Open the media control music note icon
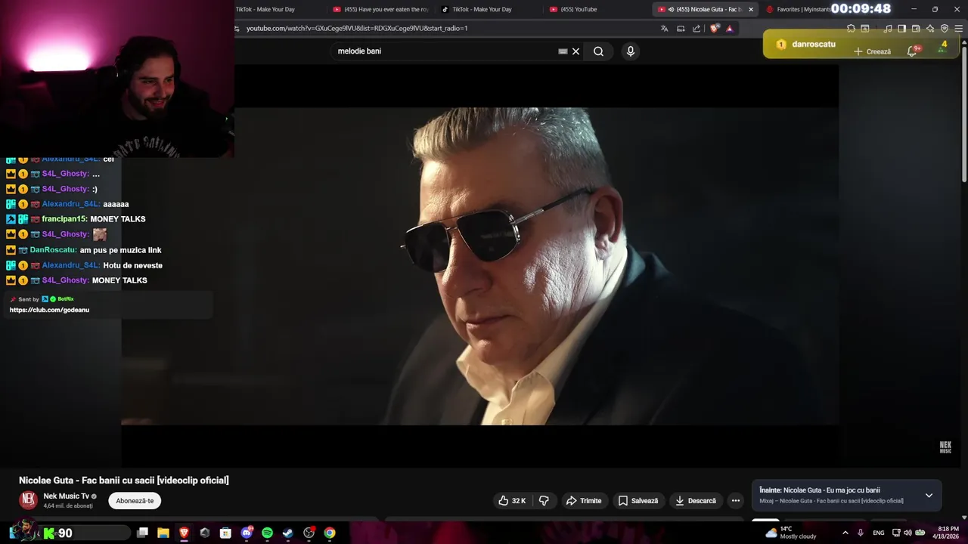Screen dimensions: 968x544 (888, 29)
